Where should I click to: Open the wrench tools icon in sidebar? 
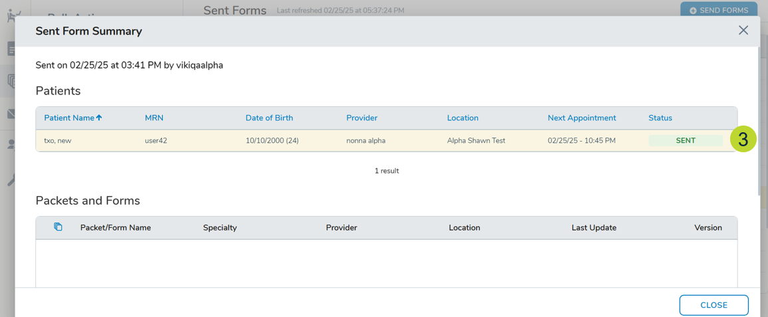11,179
